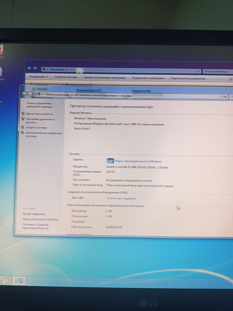This screenshot has width=233, height=311.
Task: Click shield icon beside Диспетчер устройств
Action: pos(23,114)
